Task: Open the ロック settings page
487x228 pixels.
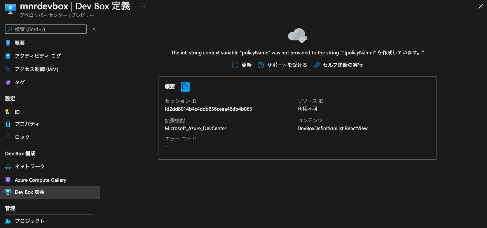Action: [22, 137]
